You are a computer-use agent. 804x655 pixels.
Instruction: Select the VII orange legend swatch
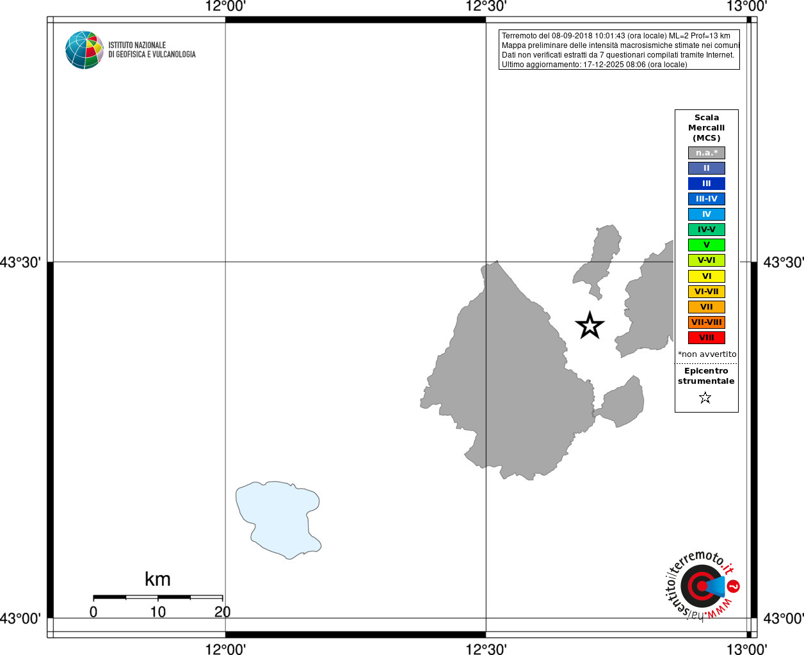pos(707,307)
